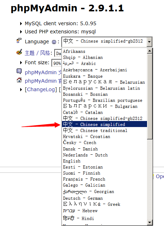Click the theme / style link
Viewport: 164px width, 231px height.
pos(38,53)
